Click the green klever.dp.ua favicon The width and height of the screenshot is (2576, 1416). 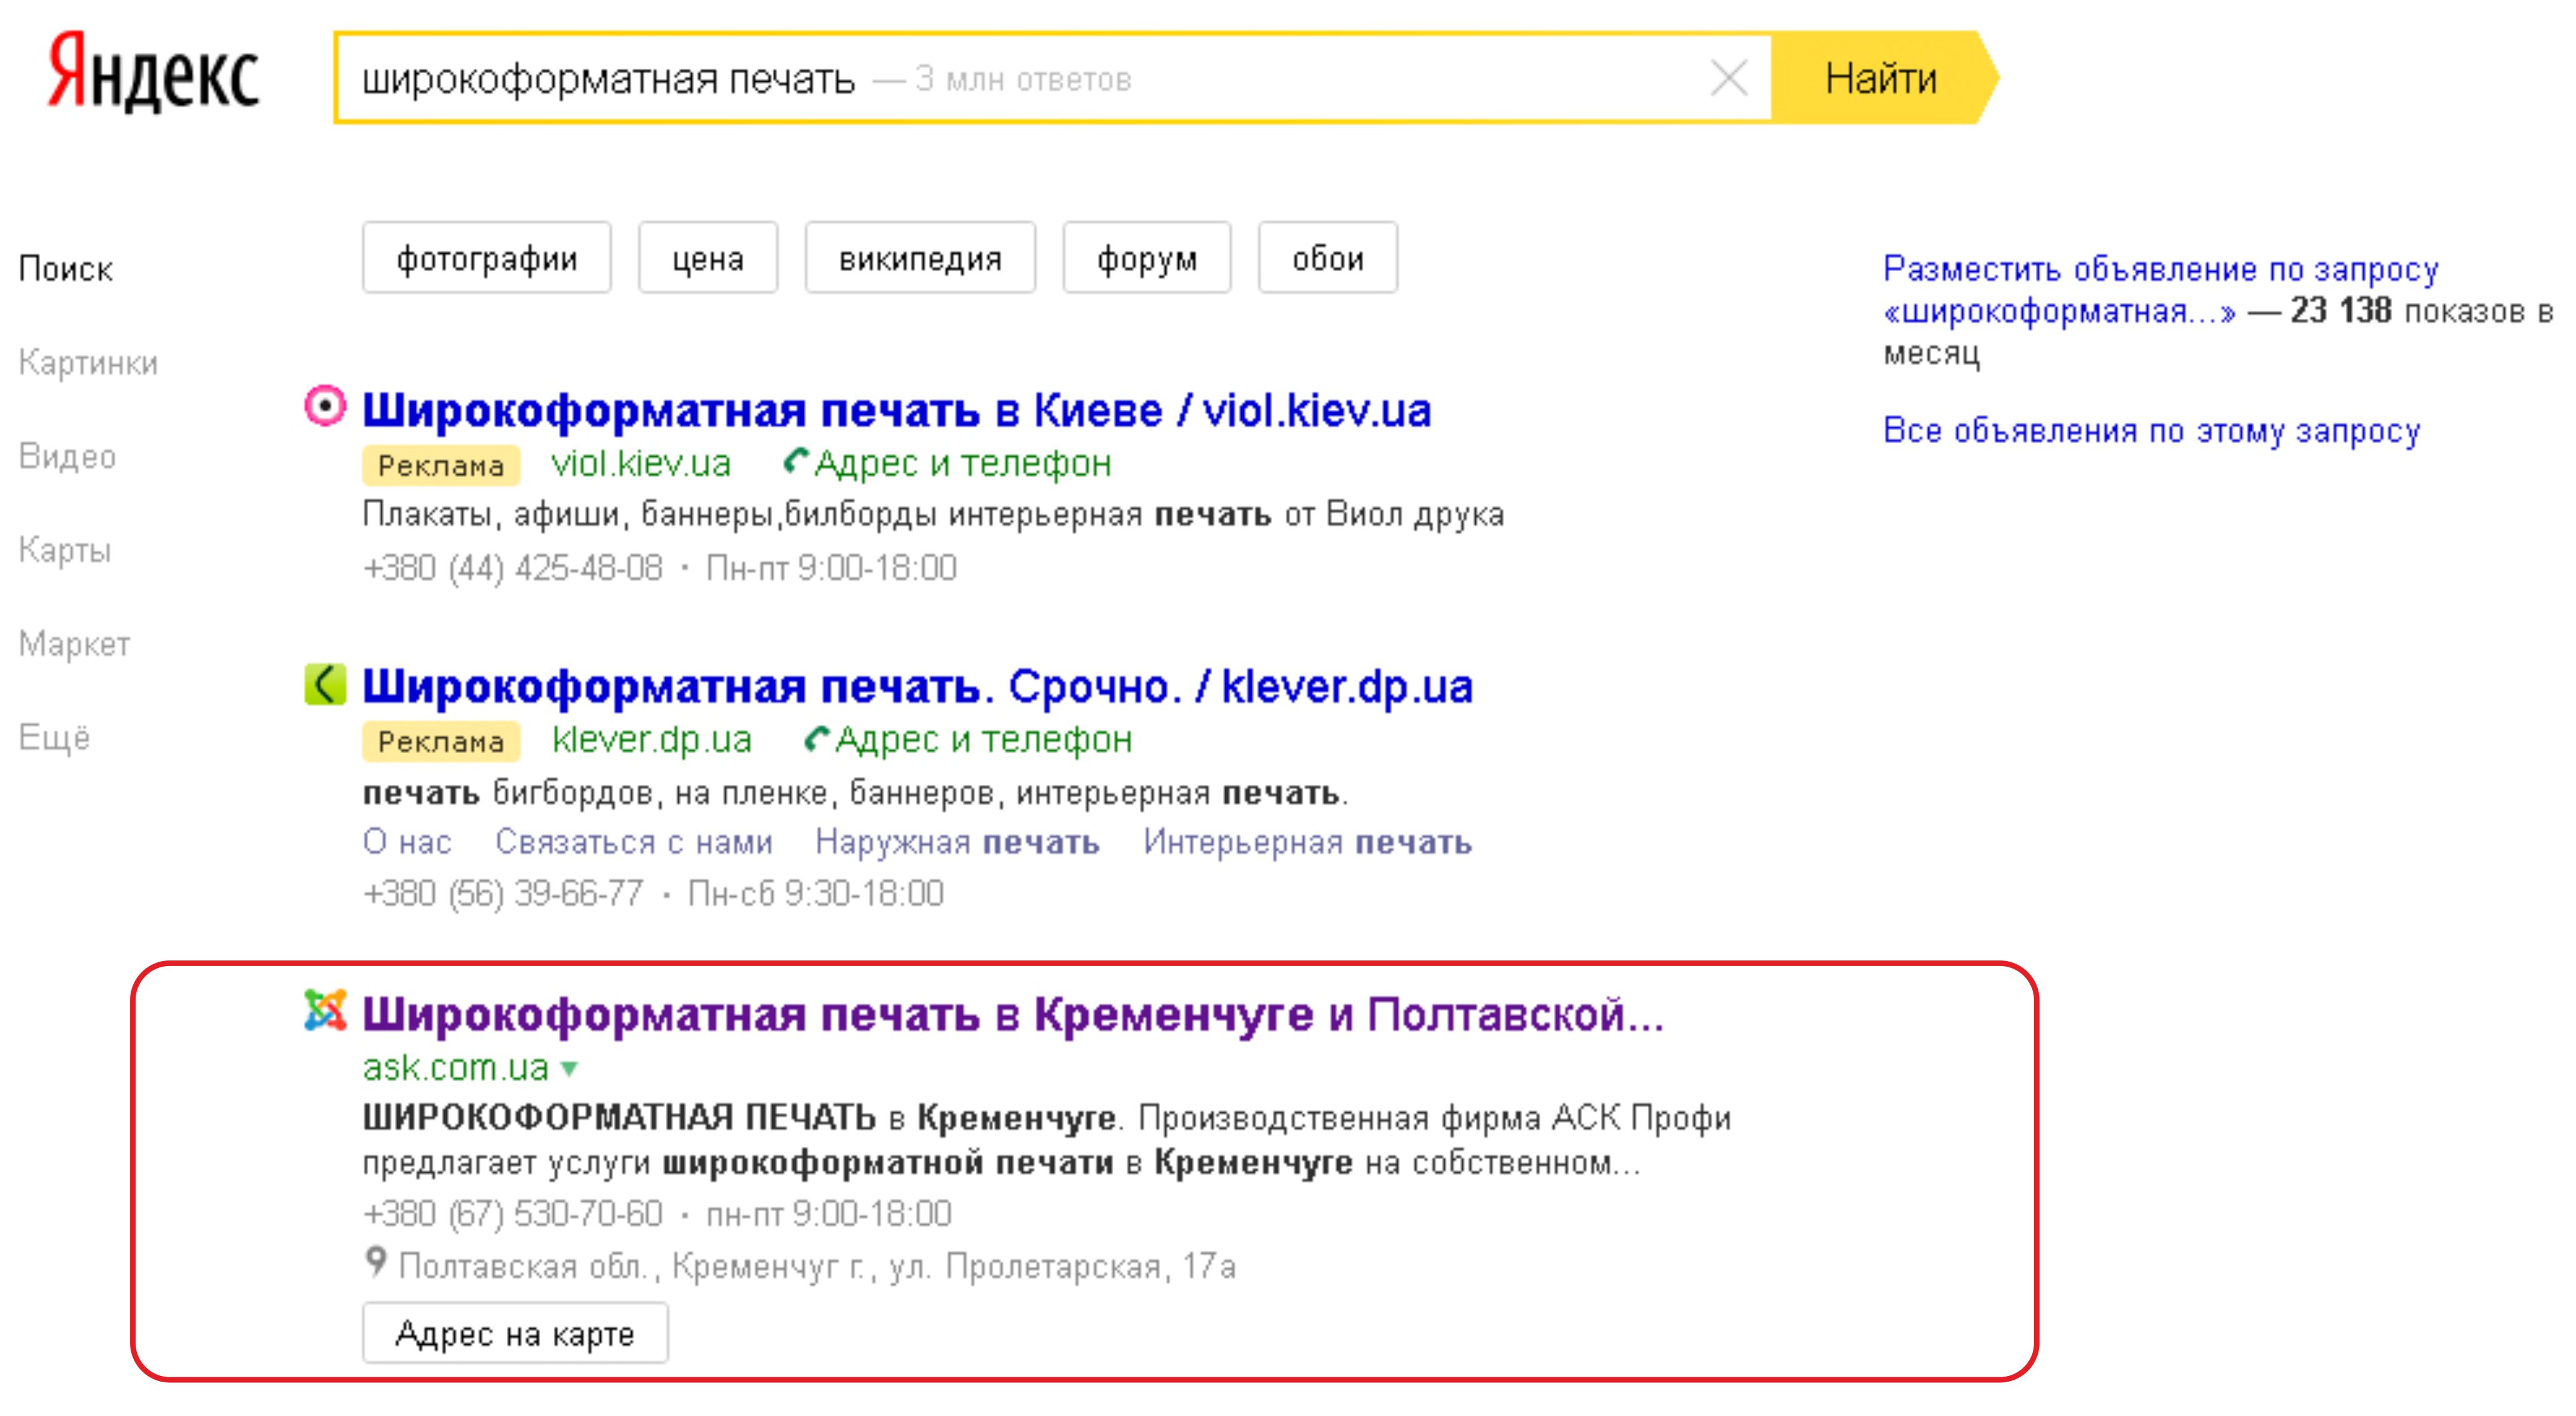coord(325,685)
